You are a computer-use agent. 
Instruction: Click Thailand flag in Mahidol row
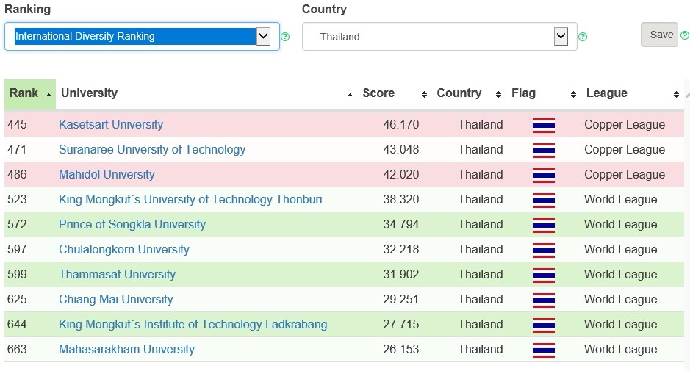(x=544, y=176)
